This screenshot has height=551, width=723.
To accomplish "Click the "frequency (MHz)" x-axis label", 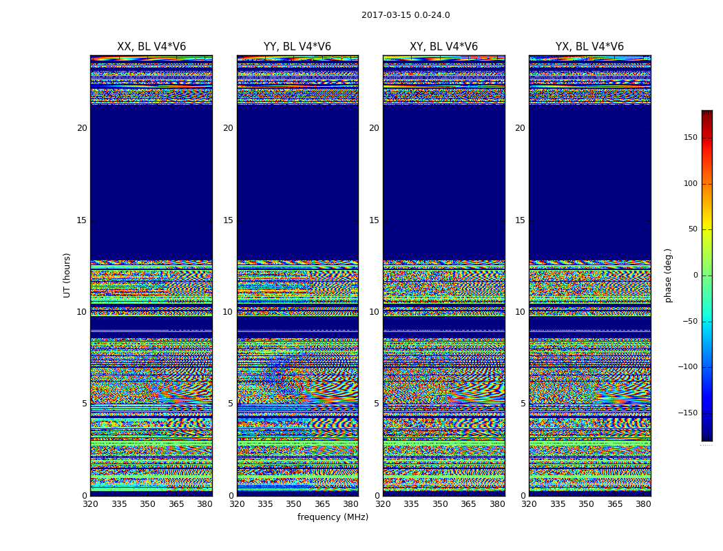I will coord(333,517).
